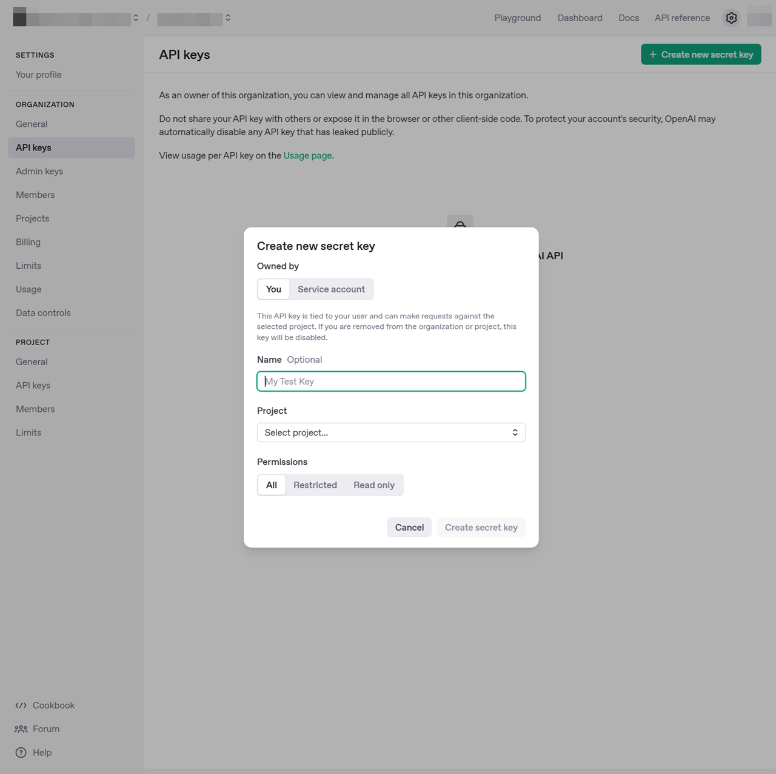This screenshot has height=774, width=776.
Task: Open the Usage page link
Action: (x=307, y=156)
